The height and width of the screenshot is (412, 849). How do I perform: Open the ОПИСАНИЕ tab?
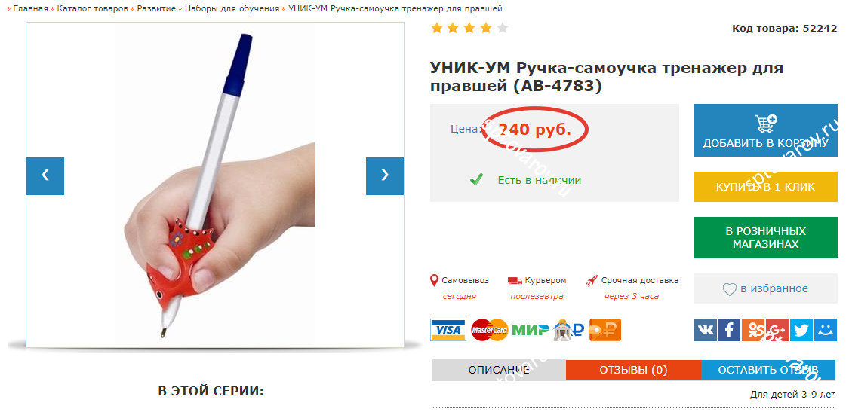tap(499, 370)
